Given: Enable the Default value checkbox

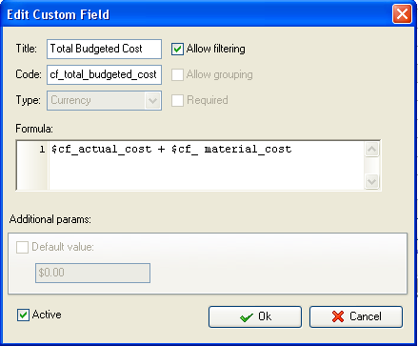Looking at the screenshot, I should click(x=22, y=247).
